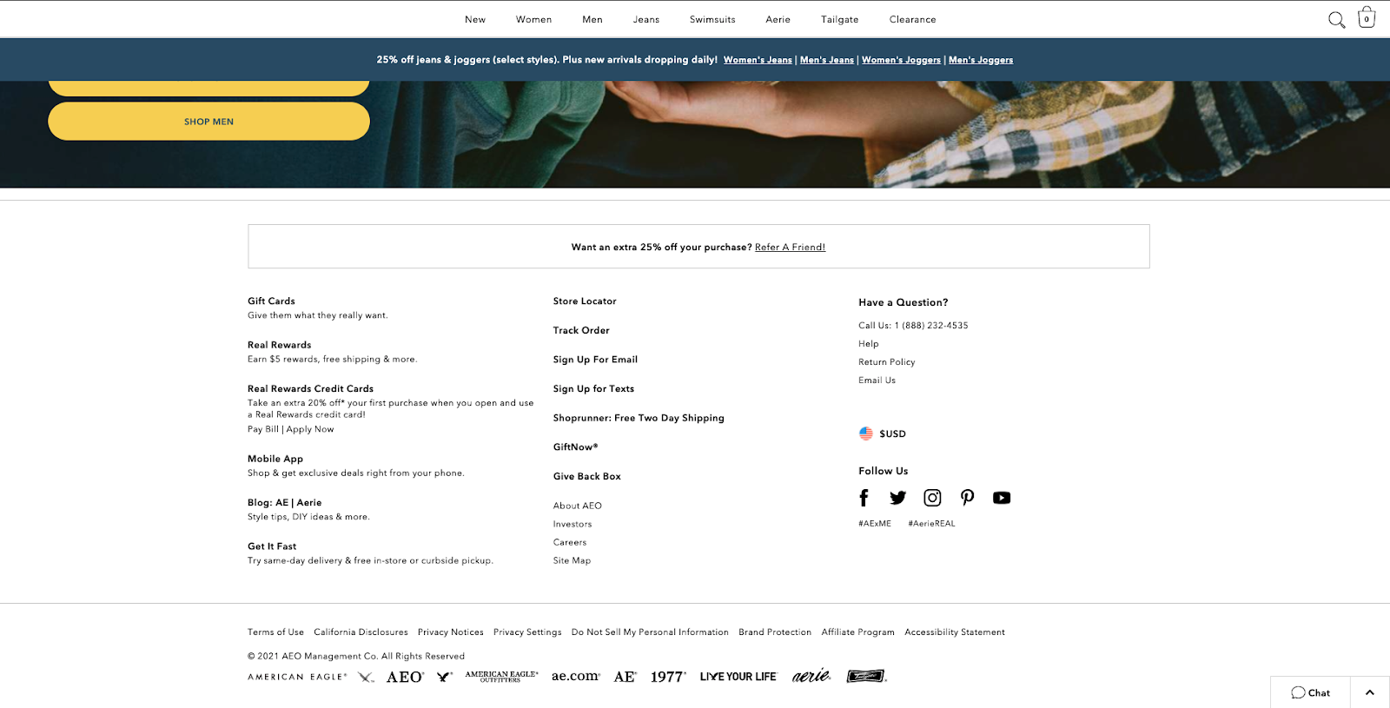The height and width of the screenshot is (708, 1390).
Task: Open the Track Order link
Action: (581, 330)
